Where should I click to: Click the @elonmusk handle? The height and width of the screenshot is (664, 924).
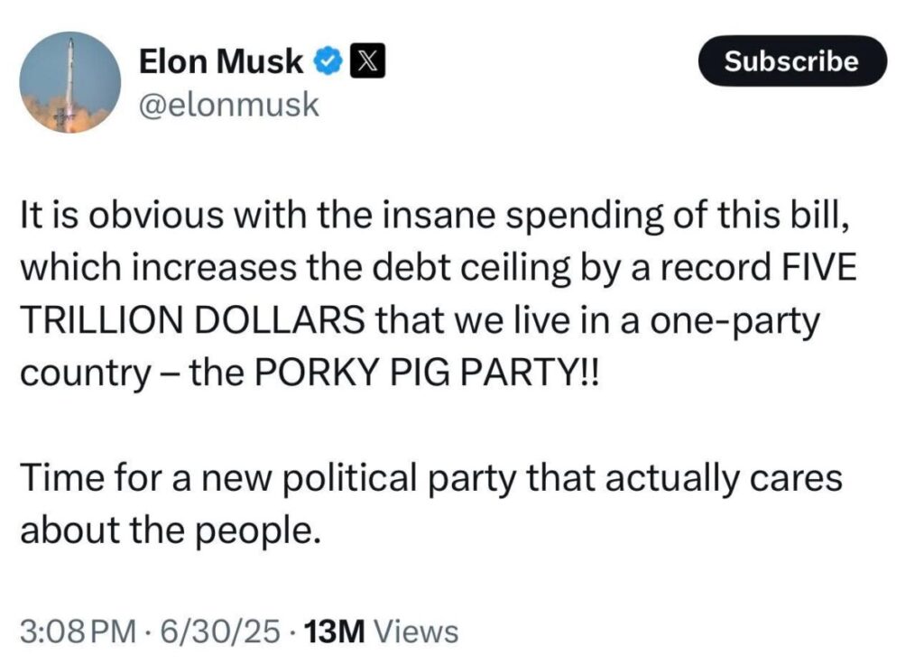tap(228, 105)
